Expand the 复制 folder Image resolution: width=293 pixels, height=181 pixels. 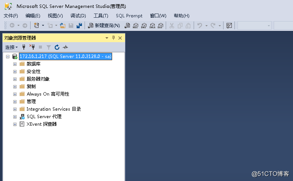[15, 87]
